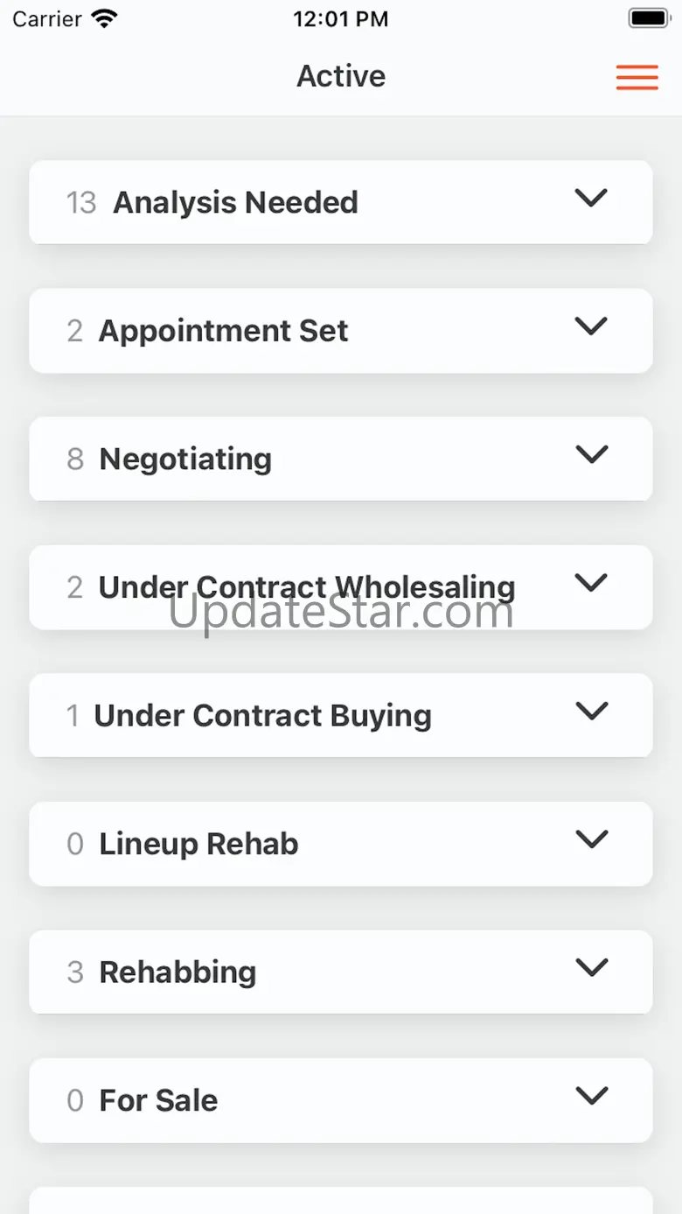Tap the Active page title
The width and height of the screenshot is (682, 1214).
coord(341,76)
